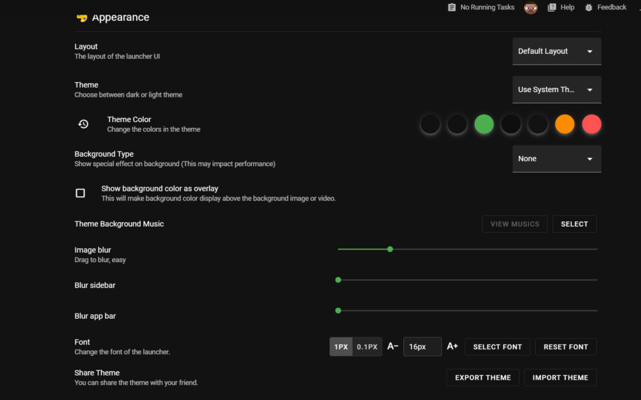This screenshot has width=641, height=400.
Task: Click the Select Font button
Action: (x=497, y=347)
